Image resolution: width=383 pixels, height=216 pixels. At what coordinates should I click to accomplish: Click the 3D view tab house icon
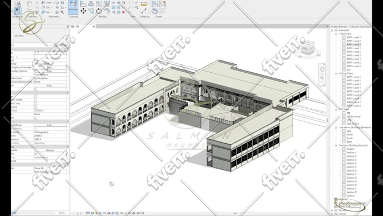73,27
